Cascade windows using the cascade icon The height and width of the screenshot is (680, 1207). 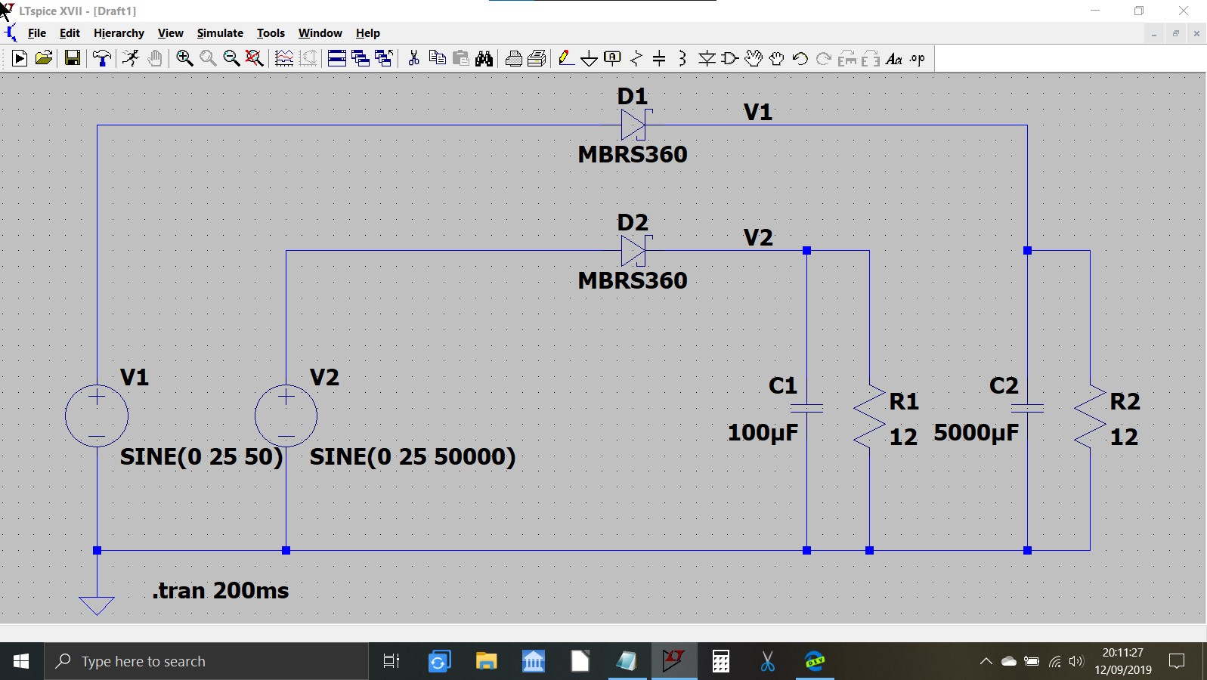tap(361, 58)
